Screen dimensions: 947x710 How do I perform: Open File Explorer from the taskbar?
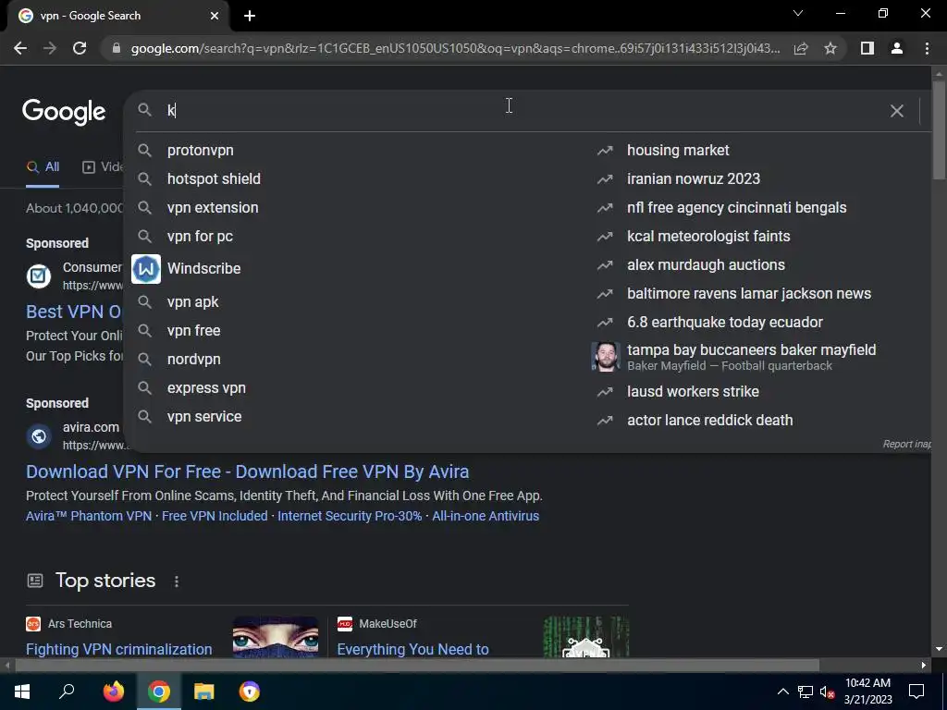pyautogui.click(x=204, y=692)
